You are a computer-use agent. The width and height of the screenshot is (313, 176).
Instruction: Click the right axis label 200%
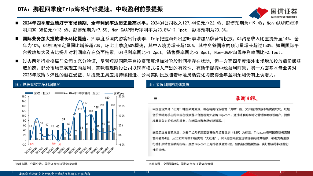[x=121, y=97]
